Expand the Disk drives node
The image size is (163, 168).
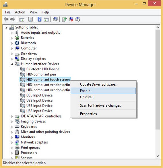click(12, 54)
